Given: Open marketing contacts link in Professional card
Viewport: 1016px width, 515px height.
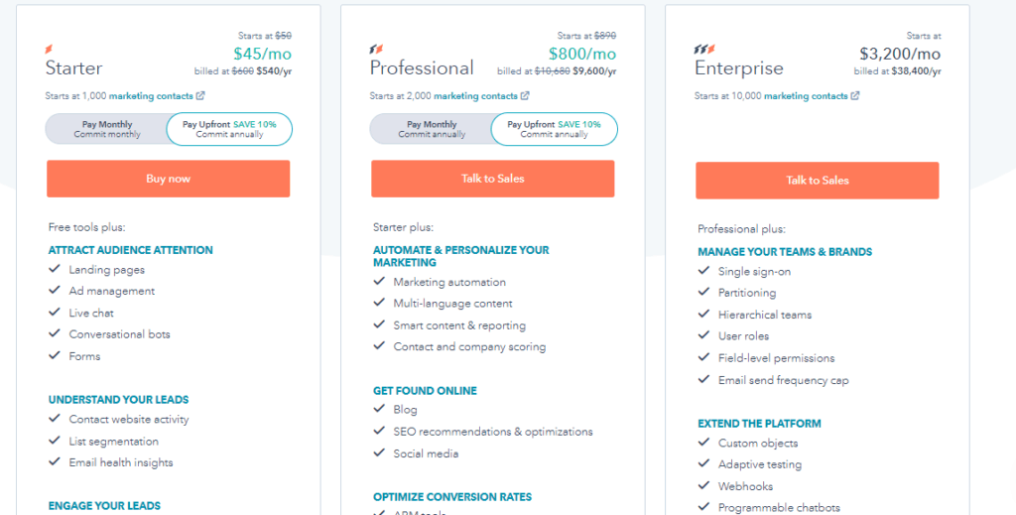Looking at the screenshot, I should point(476,96).
